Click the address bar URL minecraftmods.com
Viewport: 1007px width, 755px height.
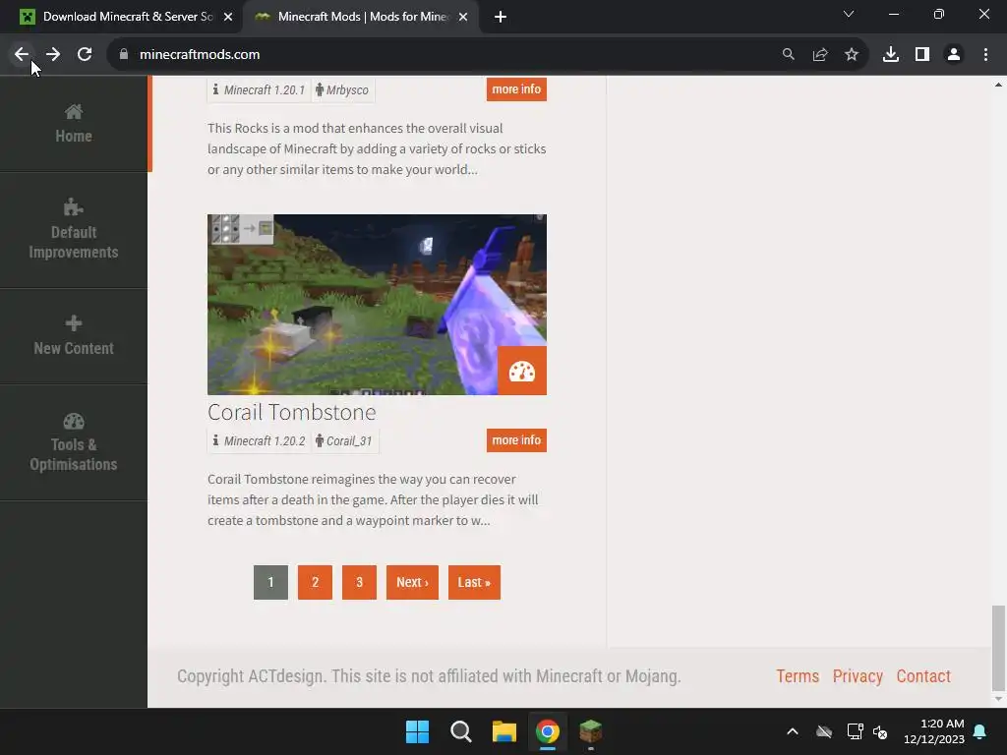click(x=200, y=55)
